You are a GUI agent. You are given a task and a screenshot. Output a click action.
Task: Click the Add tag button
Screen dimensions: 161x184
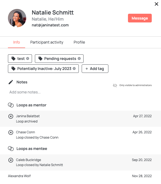click(x=95, y=69)
